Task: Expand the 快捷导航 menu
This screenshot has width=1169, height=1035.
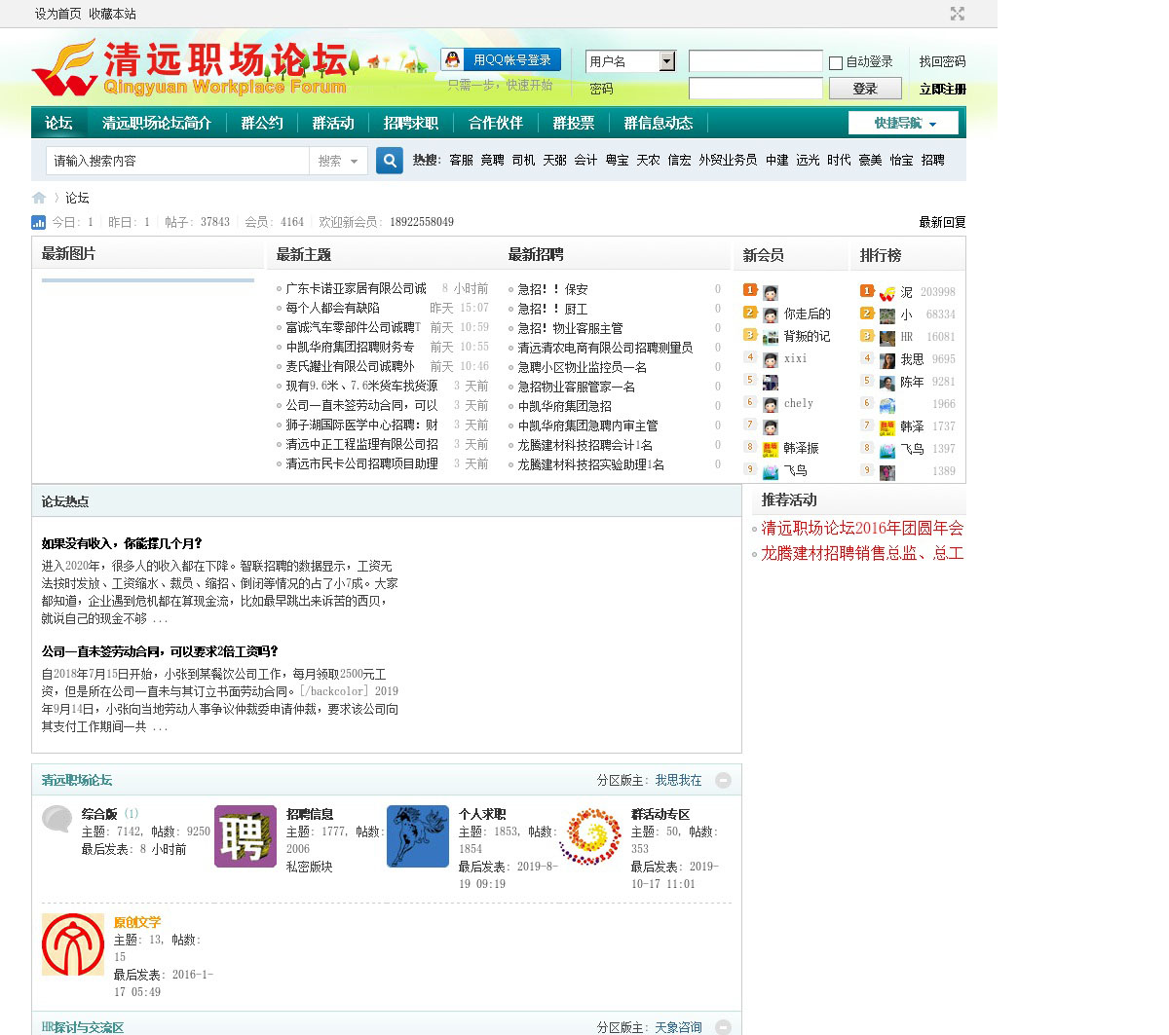Action: tap(904, 123)
